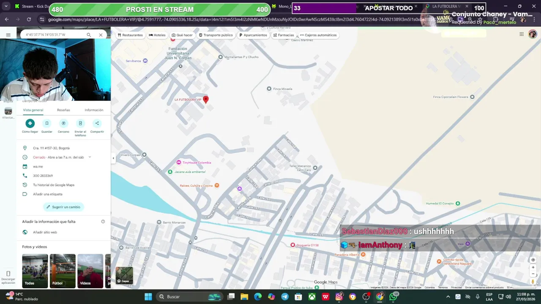The width and height of the screenshot is (541, 304).
Task: Open the weather widget on taskbar
Action: coord(21,296)
